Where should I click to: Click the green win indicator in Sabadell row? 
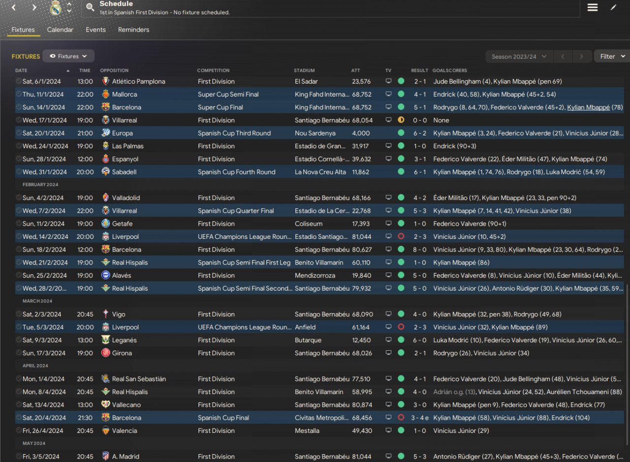401,172
